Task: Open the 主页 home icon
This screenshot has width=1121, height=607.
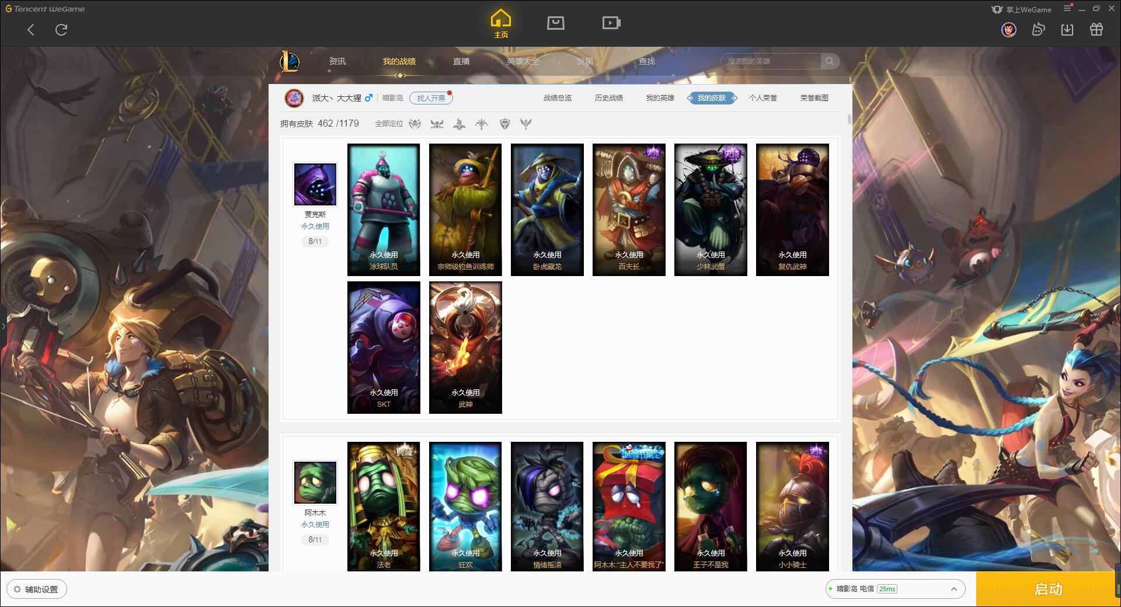Action: [x=501, y=24]
